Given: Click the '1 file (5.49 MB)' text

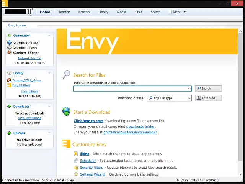Looking at the screenshot, I should coord(30,123).
